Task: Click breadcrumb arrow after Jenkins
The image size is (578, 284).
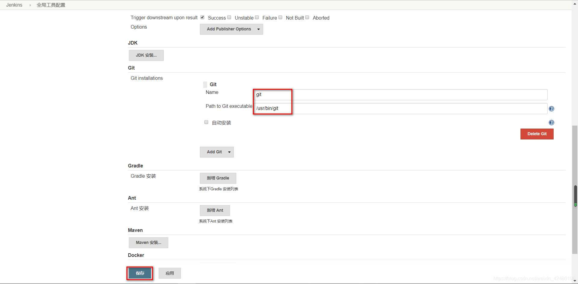Action: point(30,5)
